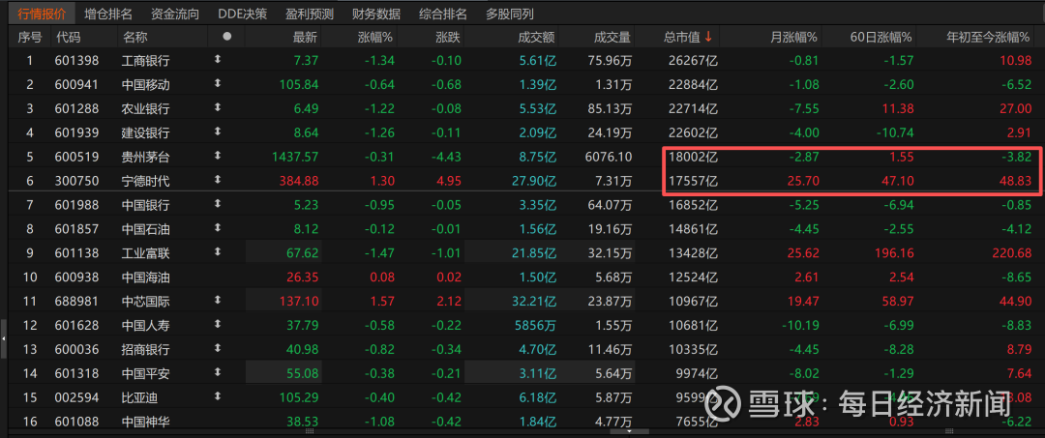Select stock name 中国神华
The height and width of the screenshot is (438, 1045).
[146, 422]
